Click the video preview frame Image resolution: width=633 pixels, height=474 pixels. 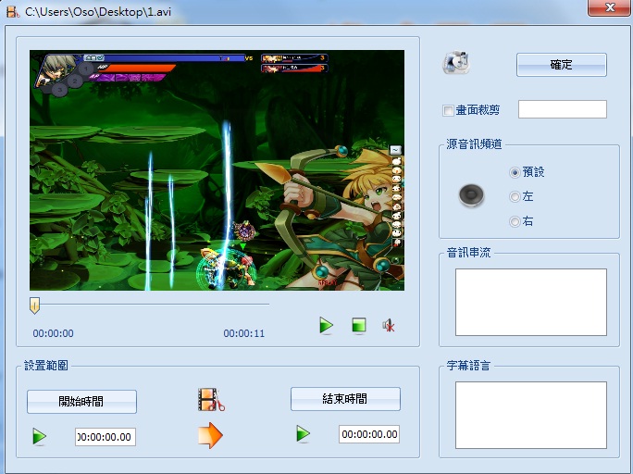pos(217,170)
